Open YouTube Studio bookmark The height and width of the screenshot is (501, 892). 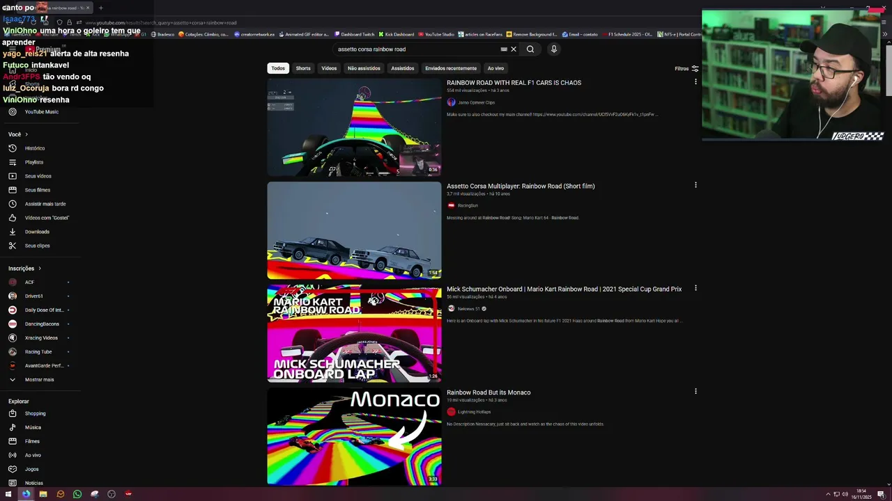(436, 34)
